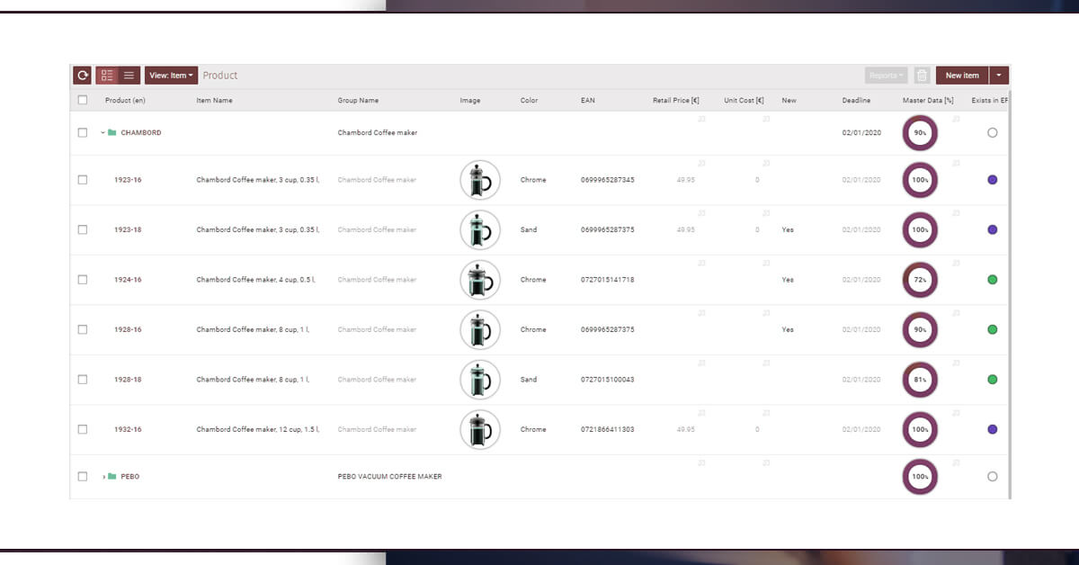Click EAN value 0727015100043
The image size is (1079, 565).
click(608, 380)
